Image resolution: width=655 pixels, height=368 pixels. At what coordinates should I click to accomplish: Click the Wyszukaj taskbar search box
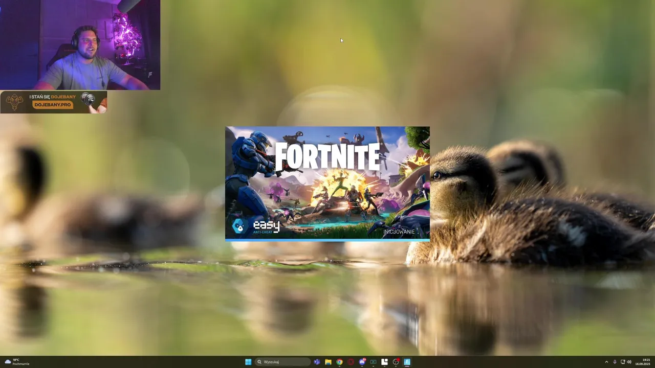tap(282, 362)
